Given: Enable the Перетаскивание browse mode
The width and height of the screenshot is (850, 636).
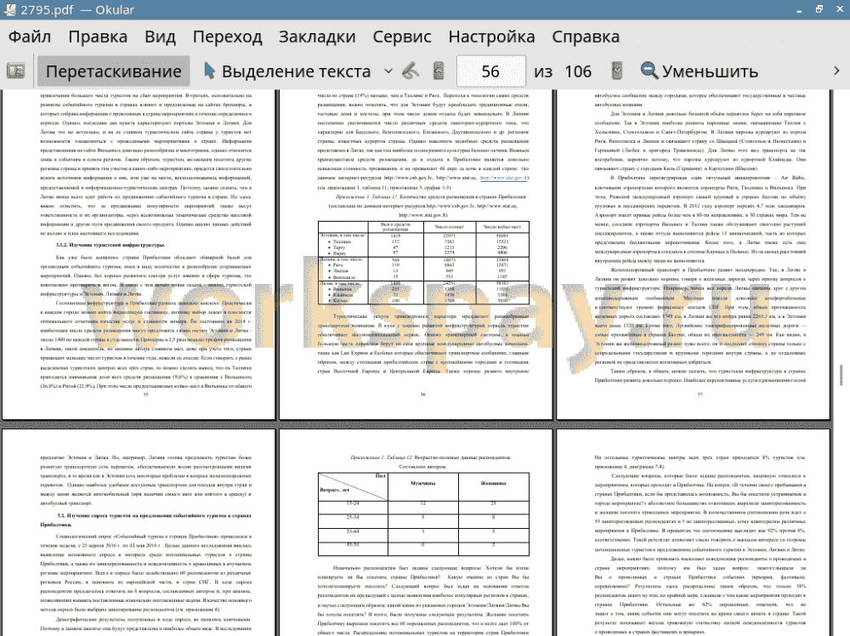Looking at the screenshot, I should (113, 71).
